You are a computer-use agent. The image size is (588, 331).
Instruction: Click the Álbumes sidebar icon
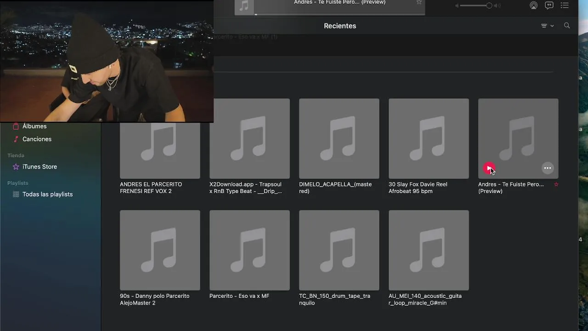pos(16,126)
